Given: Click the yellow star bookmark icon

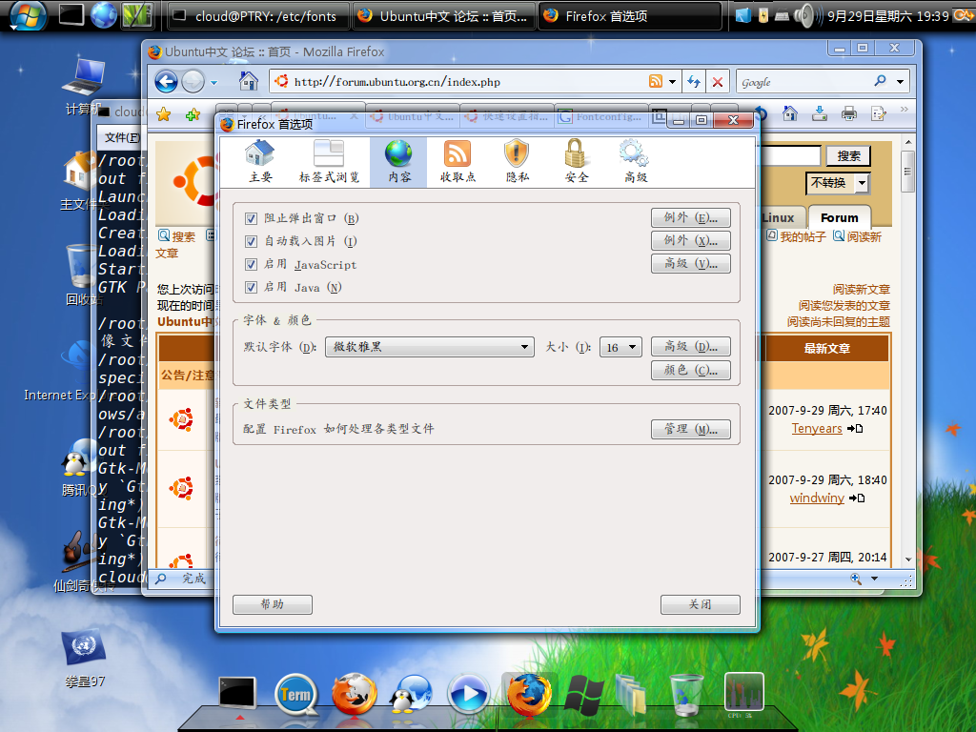Looking at the screenshot, I should [x=164, y=114].
